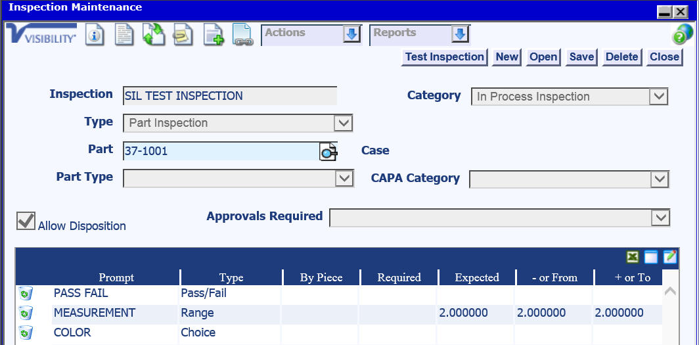The height and width of the screenshot is (345, 699).
Task: Click the Open button
Action: [543, 57]
